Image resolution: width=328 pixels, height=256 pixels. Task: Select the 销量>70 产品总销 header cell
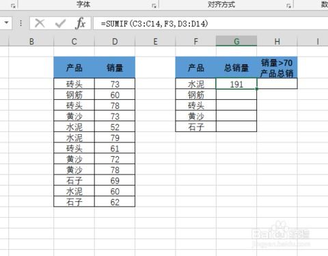(277, 68)
